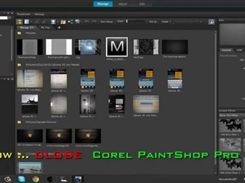Click the portrait/people toolbar icon

coord(53,22)
